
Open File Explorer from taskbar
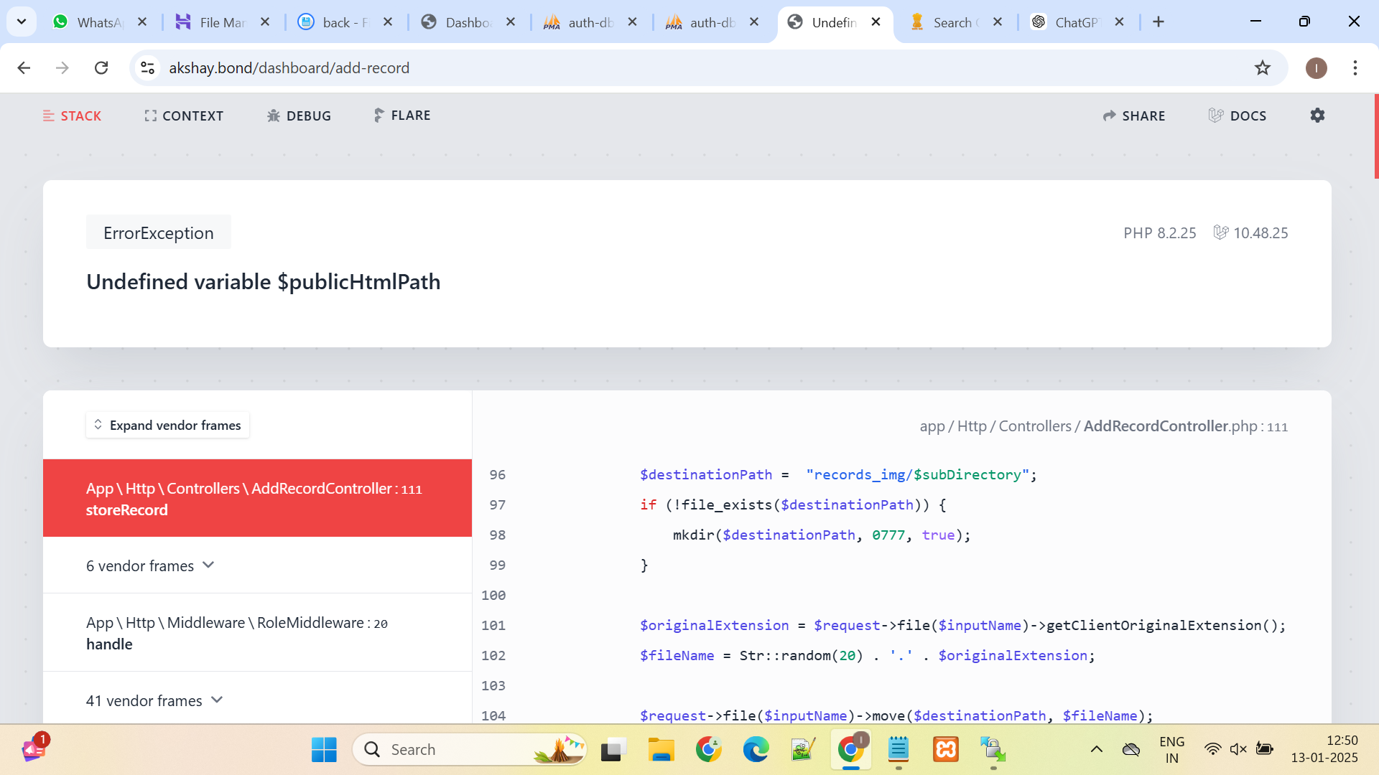(661, 750)
